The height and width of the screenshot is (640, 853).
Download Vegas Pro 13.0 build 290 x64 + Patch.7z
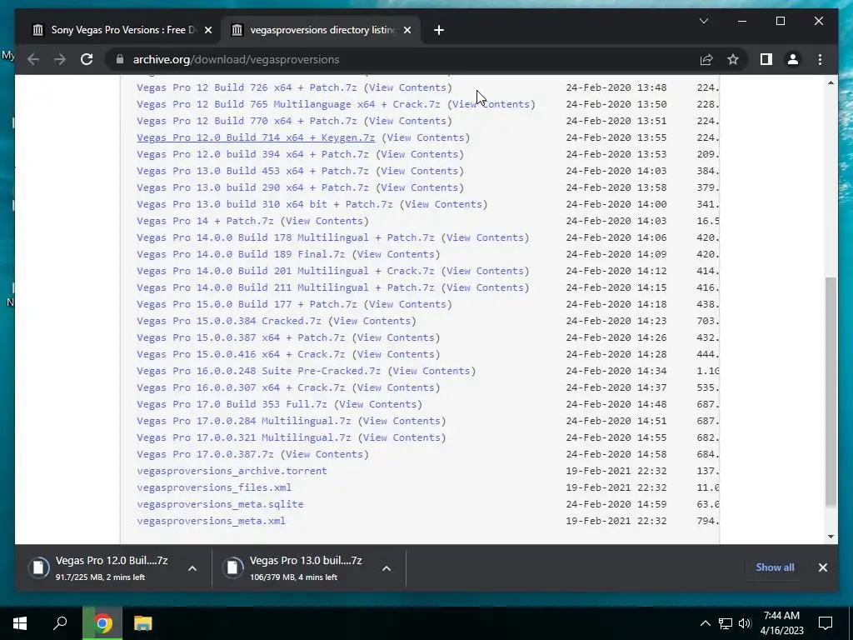pos(252,187)
